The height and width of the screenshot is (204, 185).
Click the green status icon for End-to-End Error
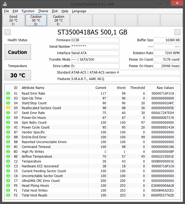click(x=8, y=137)
